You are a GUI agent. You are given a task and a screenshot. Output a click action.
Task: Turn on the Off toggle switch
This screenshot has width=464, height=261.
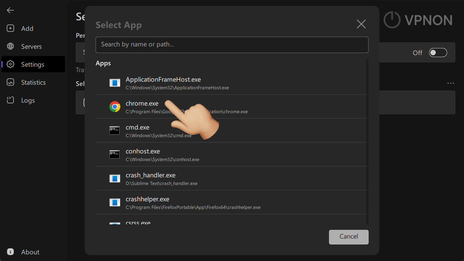(438, 52)
